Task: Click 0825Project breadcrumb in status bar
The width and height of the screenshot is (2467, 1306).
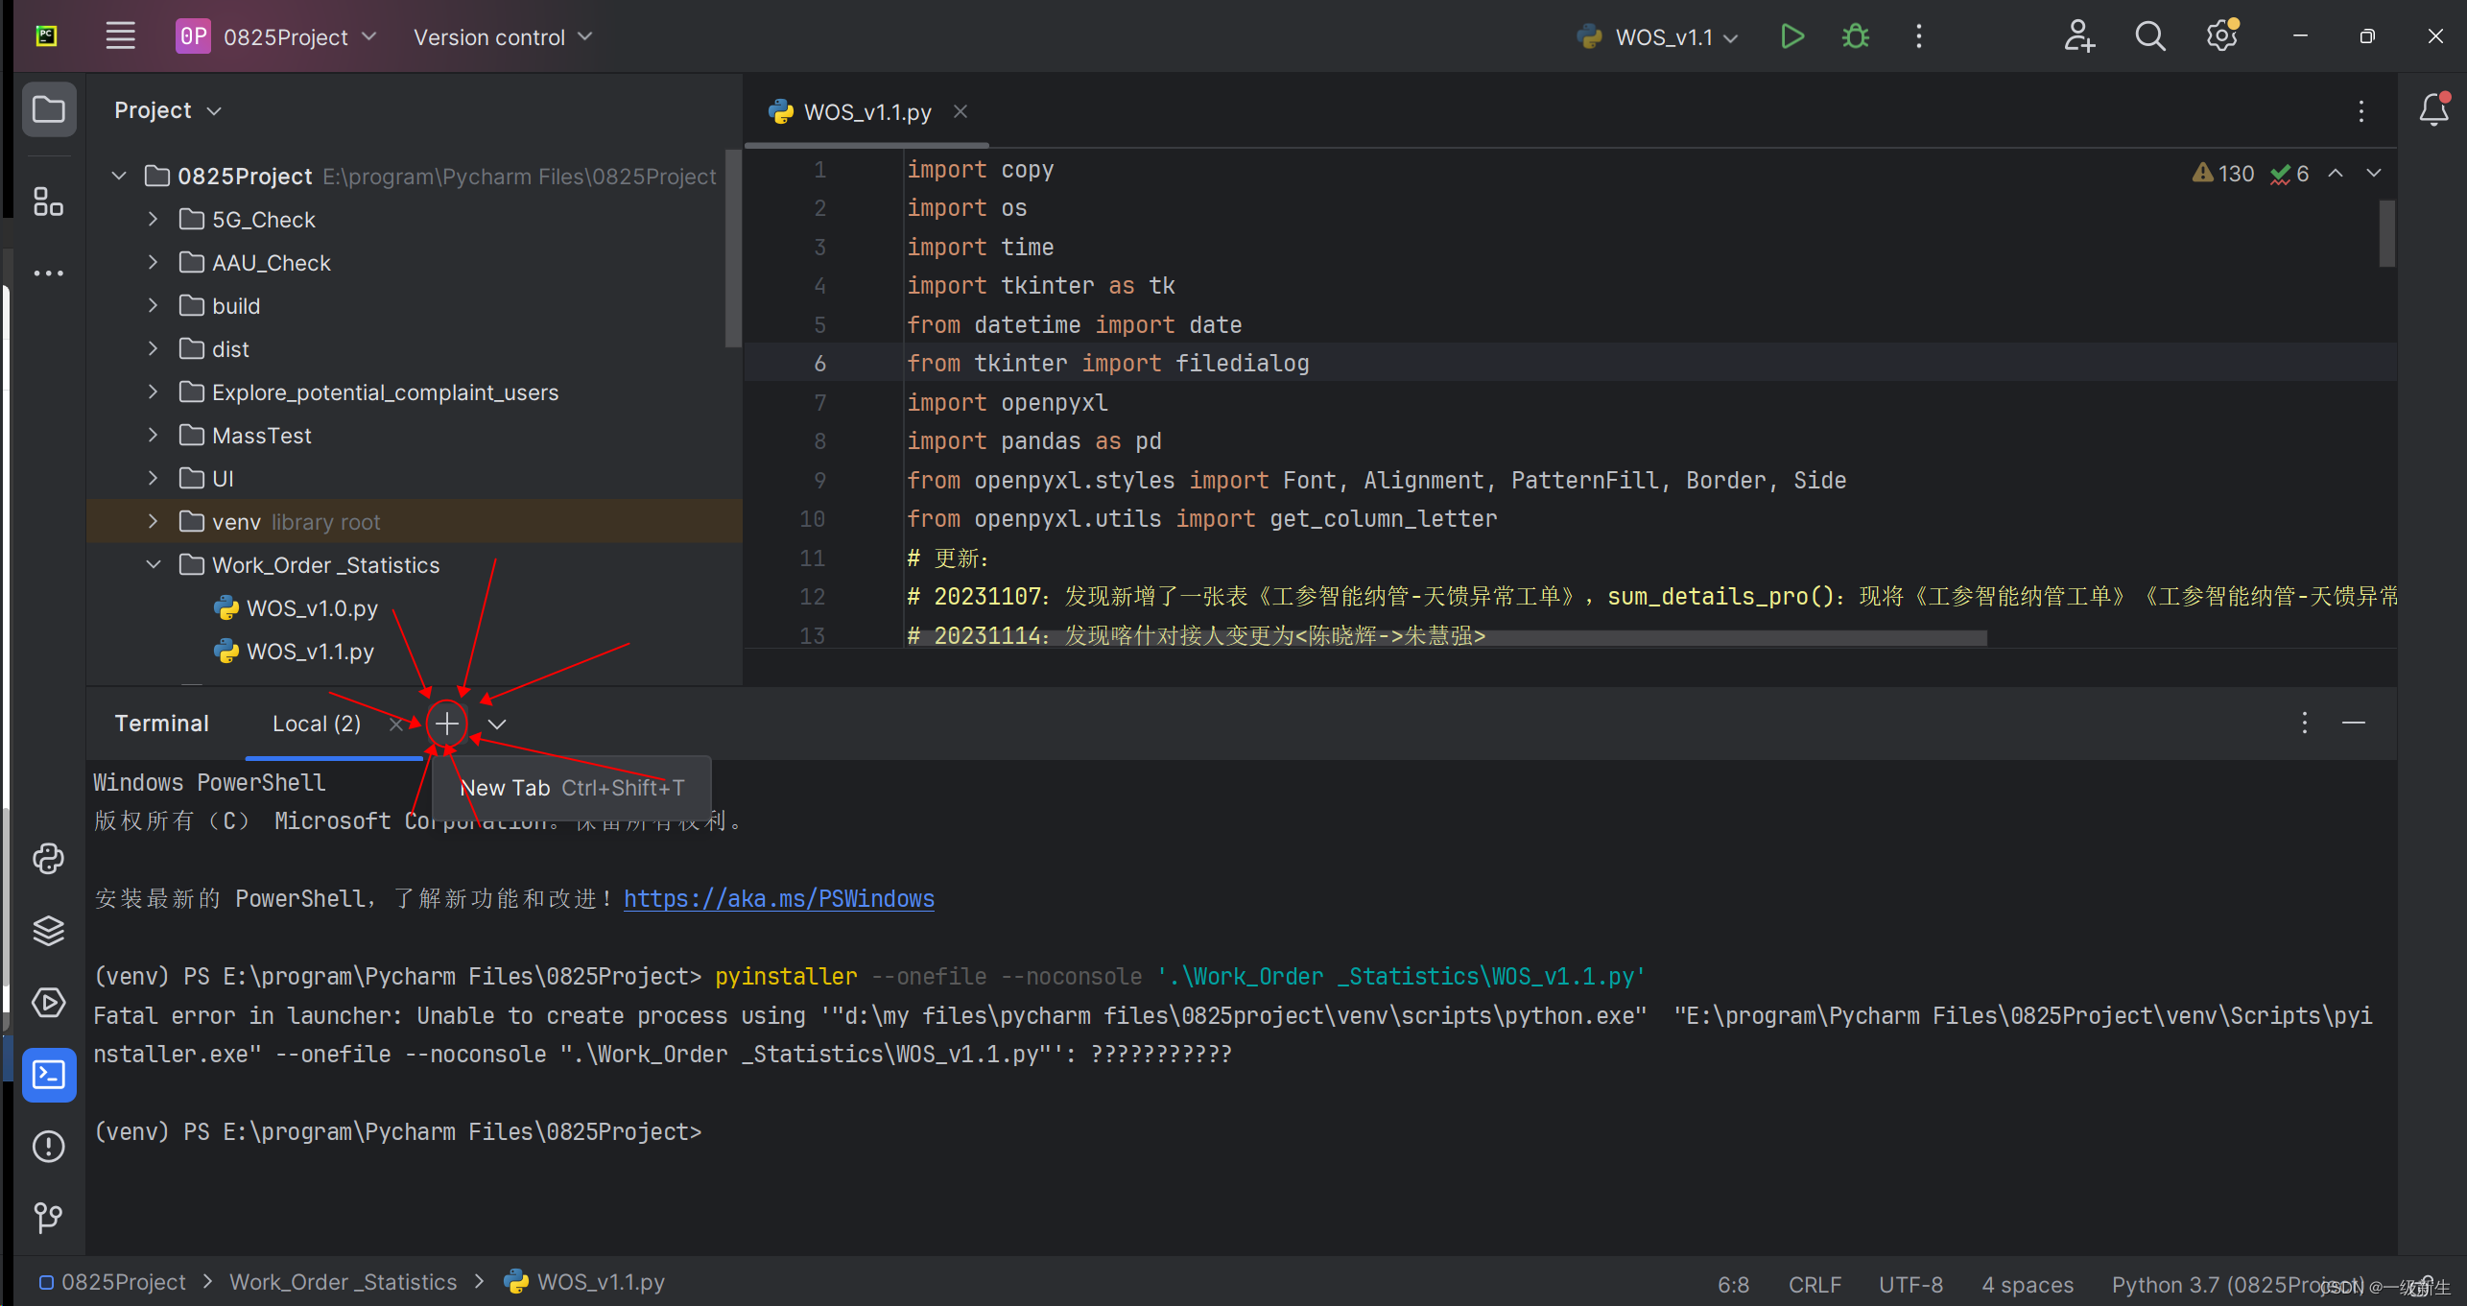Action: click(113, 1282)
